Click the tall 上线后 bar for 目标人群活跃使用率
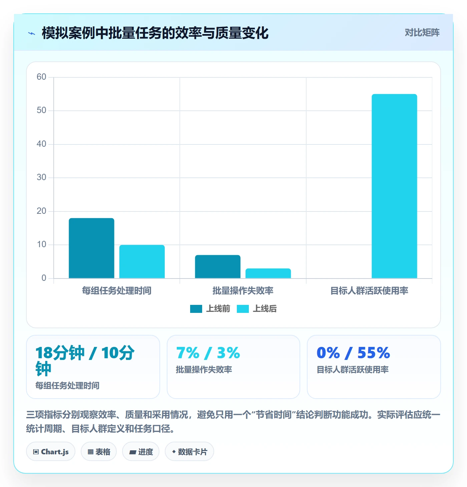Viewport: 467px width, 487px height. coord(394,186)
